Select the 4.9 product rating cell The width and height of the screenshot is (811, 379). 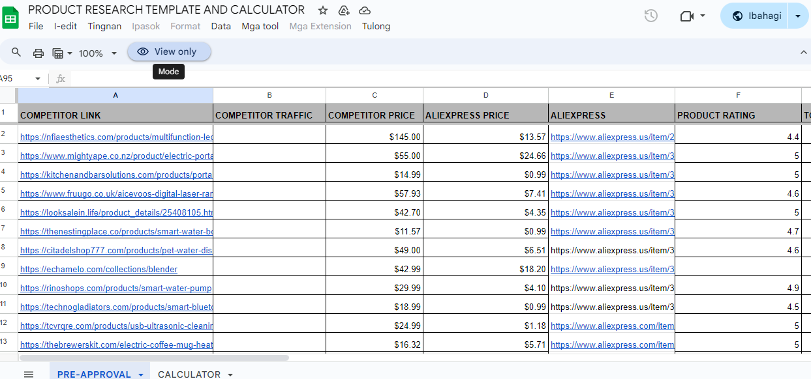click(x=738, y=286)
